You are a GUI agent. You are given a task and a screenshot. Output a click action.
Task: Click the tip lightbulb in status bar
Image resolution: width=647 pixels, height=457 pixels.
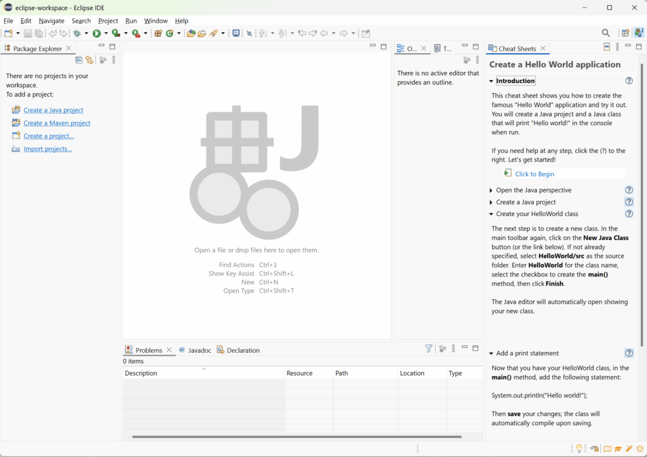[579, 448]
